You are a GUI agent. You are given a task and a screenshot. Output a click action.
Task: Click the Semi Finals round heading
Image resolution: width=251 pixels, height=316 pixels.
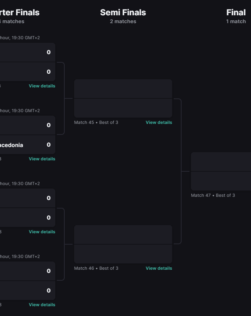[123, 13]
